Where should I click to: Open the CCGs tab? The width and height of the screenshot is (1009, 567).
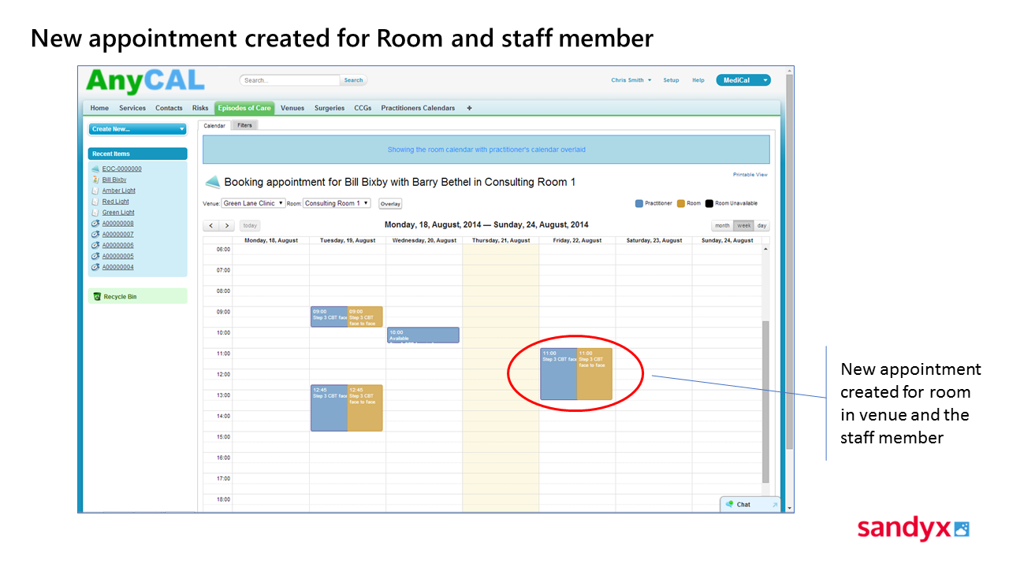pos(363,108)
